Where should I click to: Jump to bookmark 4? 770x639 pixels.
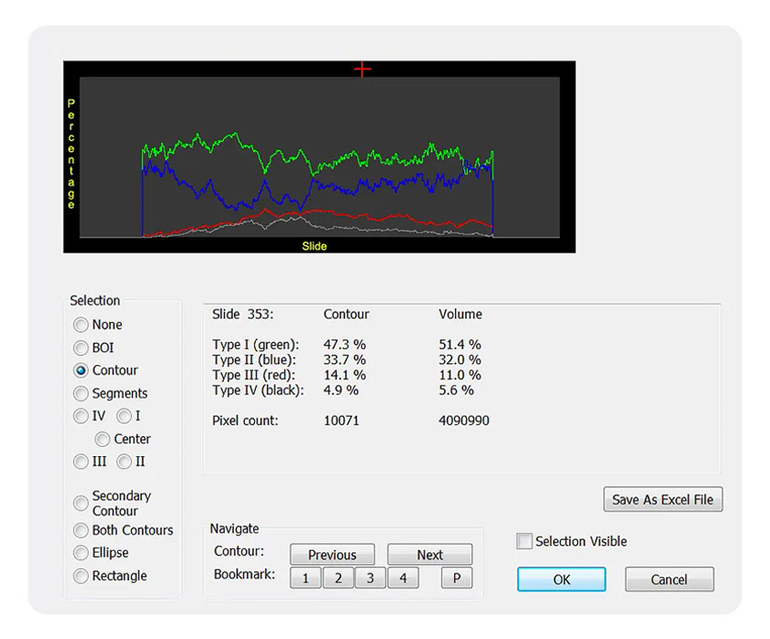403,578
